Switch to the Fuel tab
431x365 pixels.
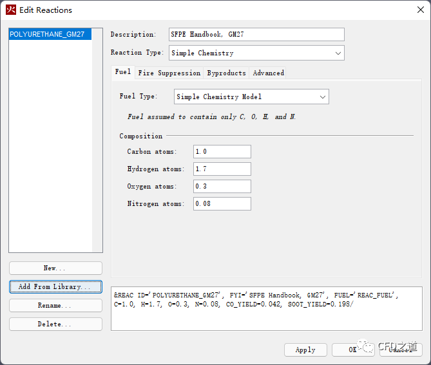pos(122,72)
